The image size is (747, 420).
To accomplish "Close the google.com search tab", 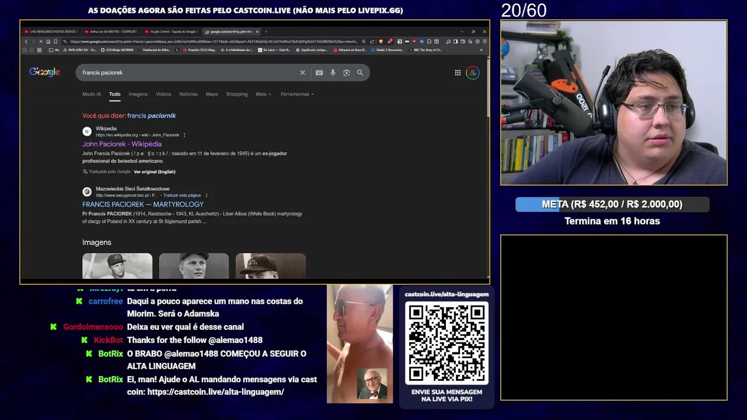I will pos(257,32).
